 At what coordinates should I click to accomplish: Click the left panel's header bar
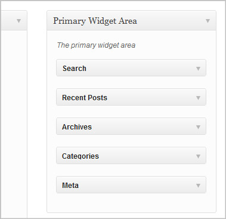(14, 20)
